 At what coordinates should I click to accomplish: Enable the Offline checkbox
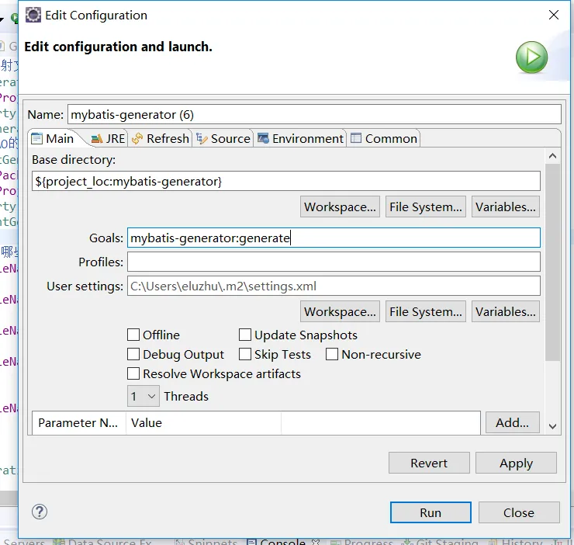[x=134, y=335]
